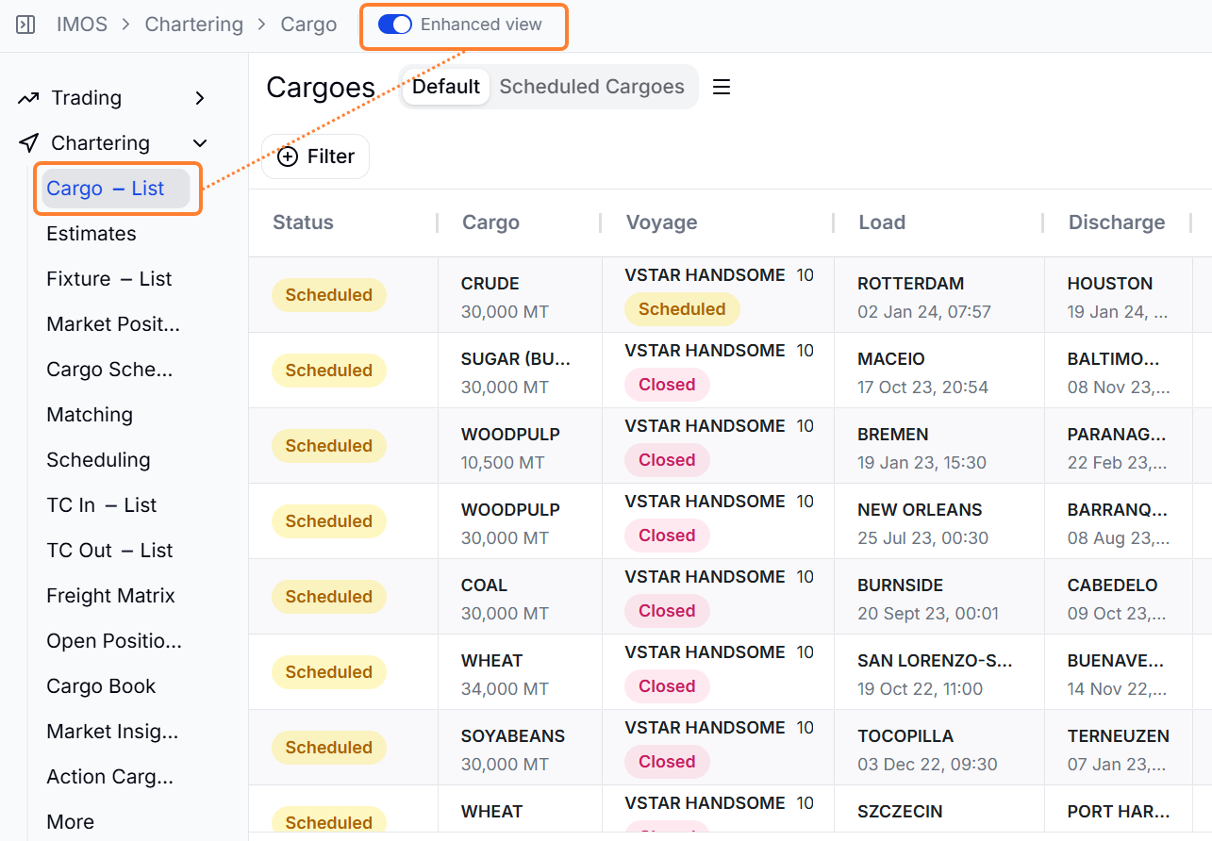Click the SOYABEANS cargo cell
Screen dimensions: 1212x841
(x=520, y=748)
